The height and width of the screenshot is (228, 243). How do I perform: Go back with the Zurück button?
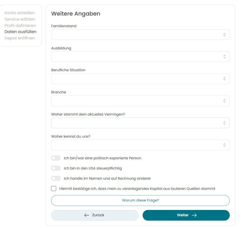(x=95, y=215)
